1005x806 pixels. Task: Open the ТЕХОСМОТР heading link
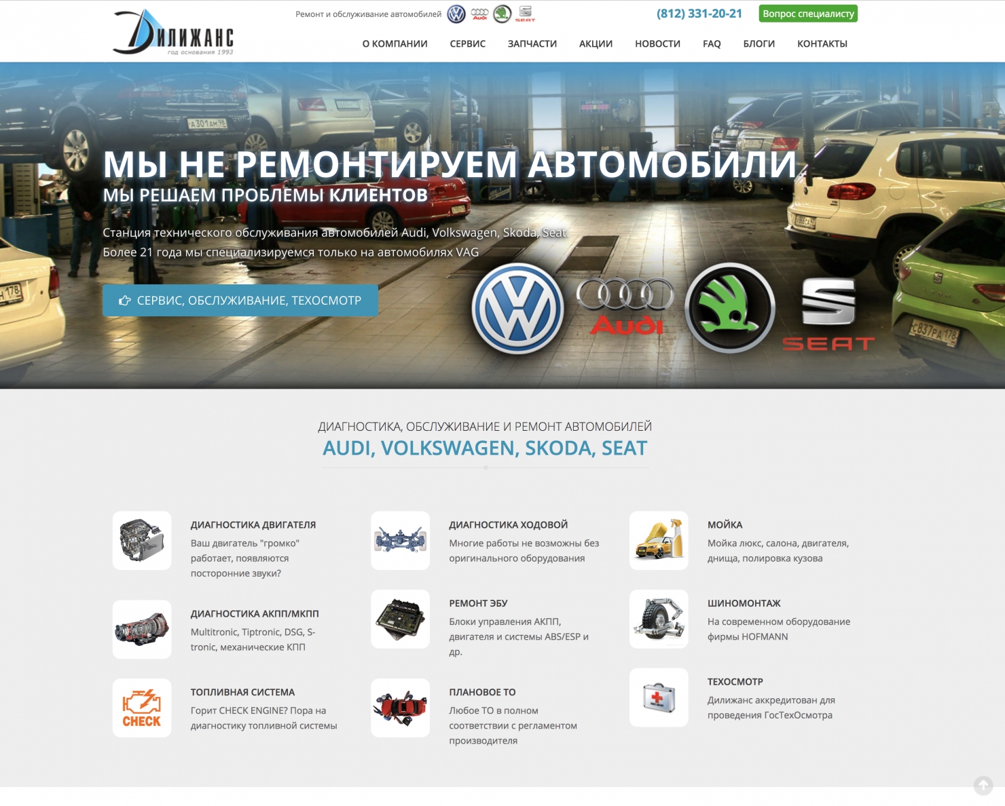735,681
